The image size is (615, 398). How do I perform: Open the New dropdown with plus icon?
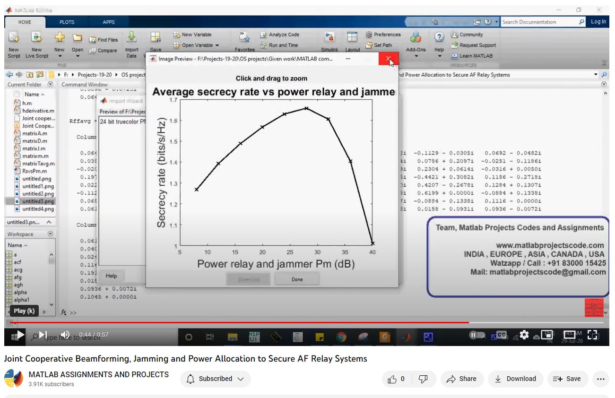(59, 44)
